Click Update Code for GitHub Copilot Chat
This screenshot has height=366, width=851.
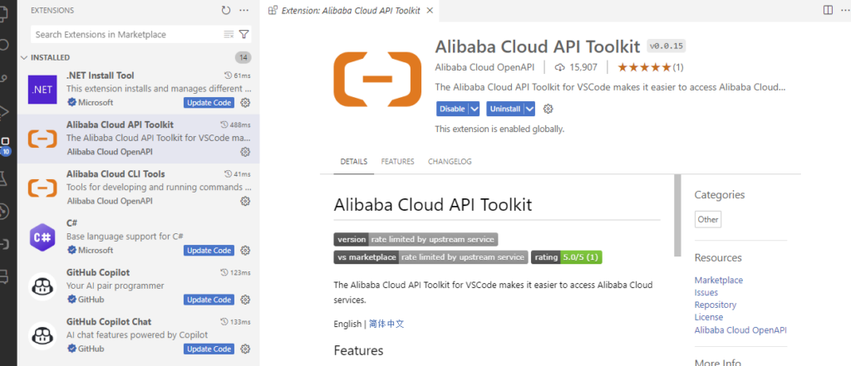pyautogui.click(x=209, y=349)
